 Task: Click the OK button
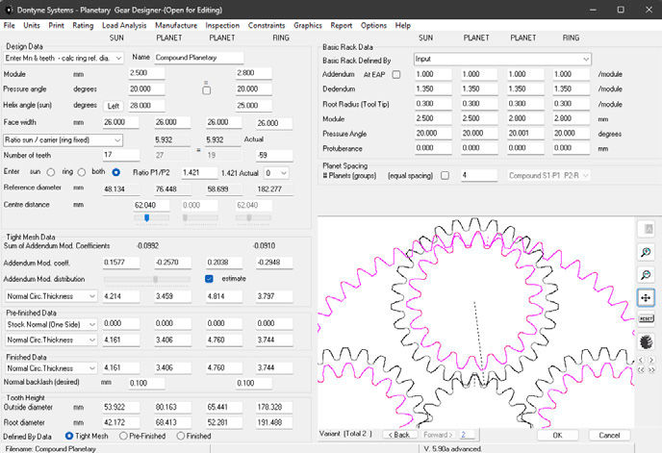[557, 436]
